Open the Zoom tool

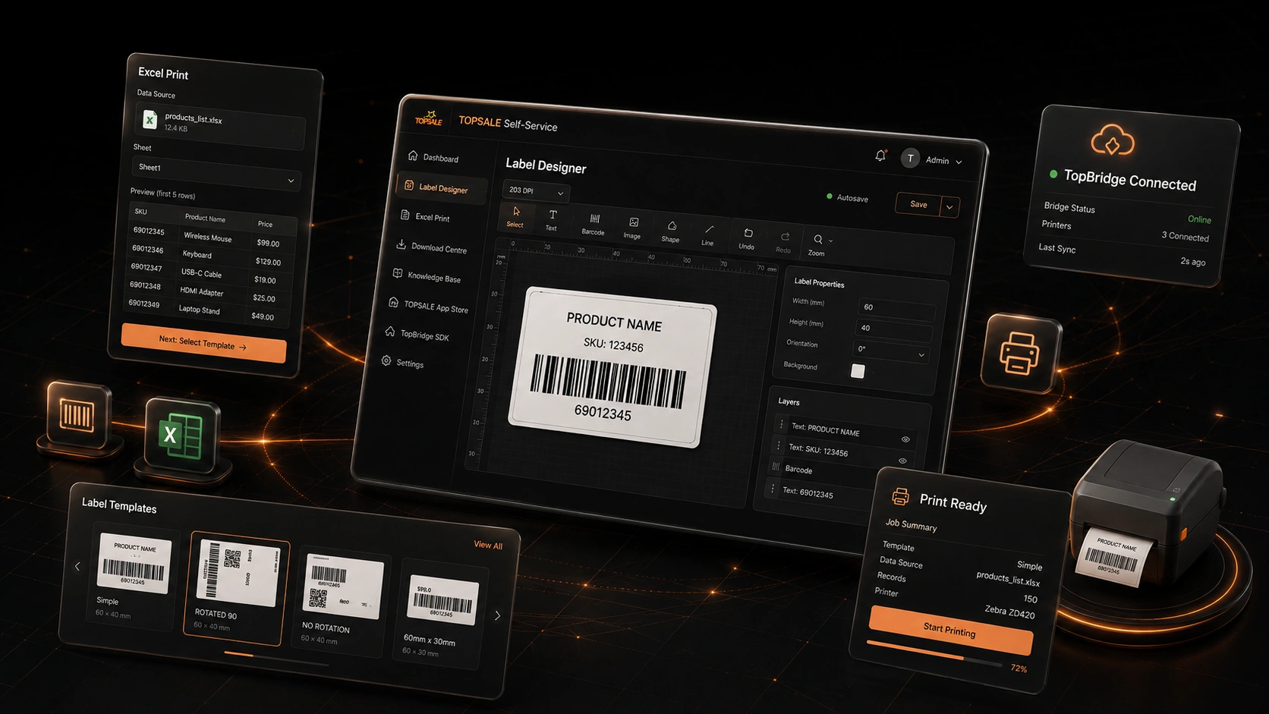[817, 245]
